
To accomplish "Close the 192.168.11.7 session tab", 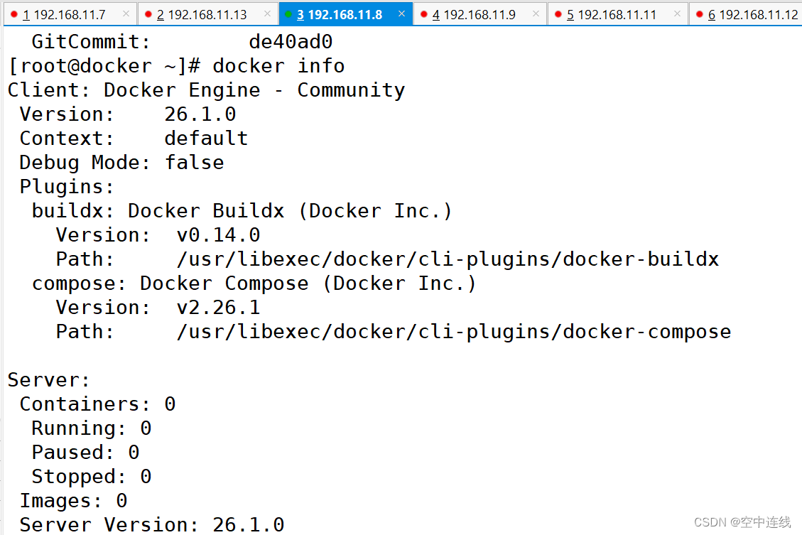I will click(x=126, y=13).
